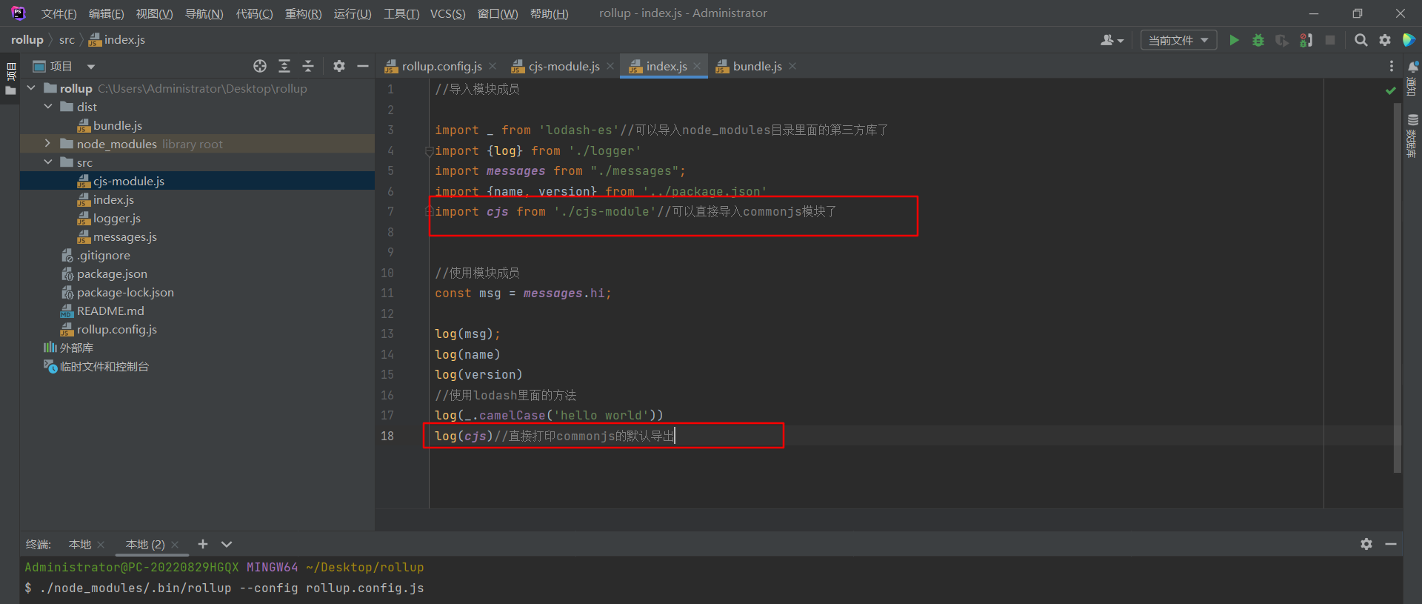The image size is (1422, 604).
Task: Open the File menu
Action: [59, 13]
